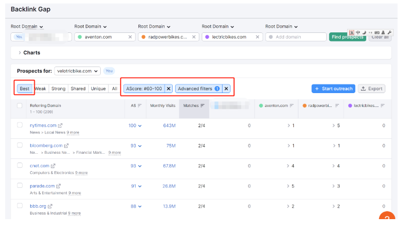Open Advanced filters chip
The height and width of the screenshot is (233, 419).
pyautogui.click(x=199, y=88)
